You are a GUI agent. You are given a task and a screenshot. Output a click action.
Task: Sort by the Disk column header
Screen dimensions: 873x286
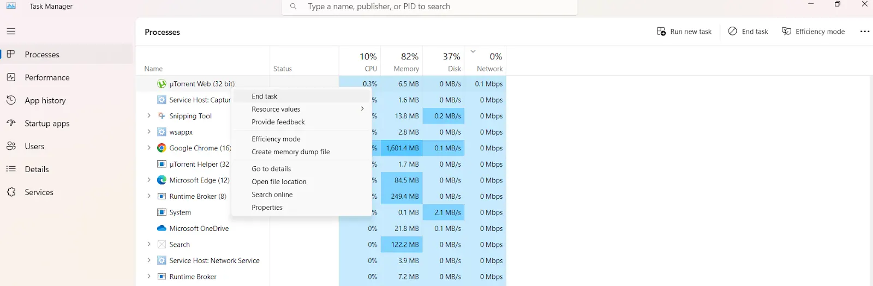pos(444,62)
